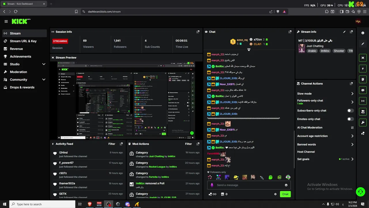The height and width of the screenshot is (208, 369).
Task: Open the MX profile avatar menu
Action: pos(358,21)
